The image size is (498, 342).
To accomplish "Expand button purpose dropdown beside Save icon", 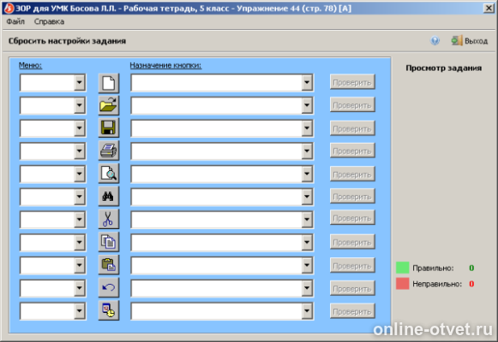I will coord(307,128).
